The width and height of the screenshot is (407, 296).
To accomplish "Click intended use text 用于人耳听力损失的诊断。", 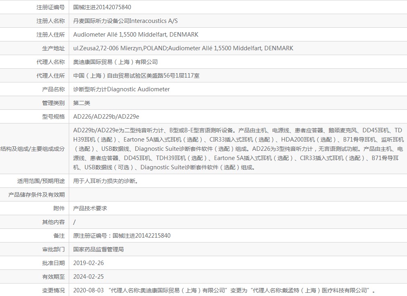I will point(106,181).
